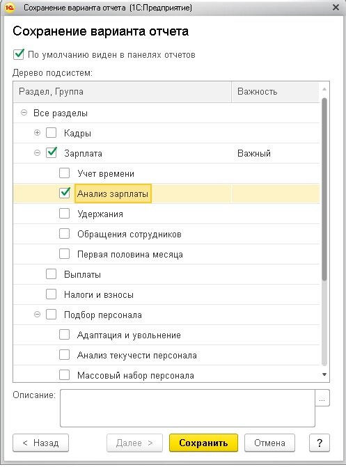Expand the Кадры tree node
Screen dimensions: 346x467
(38, 133)
